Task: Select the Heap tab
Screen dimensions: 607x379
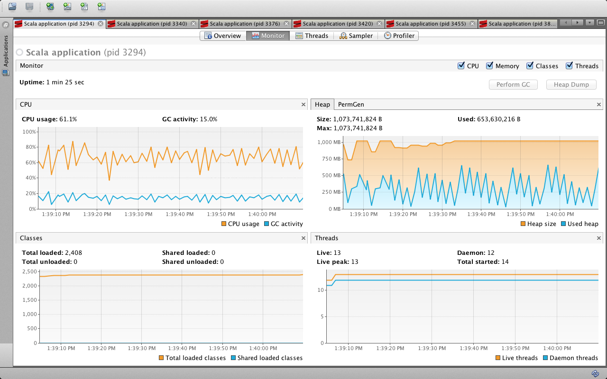Action: 322,105
